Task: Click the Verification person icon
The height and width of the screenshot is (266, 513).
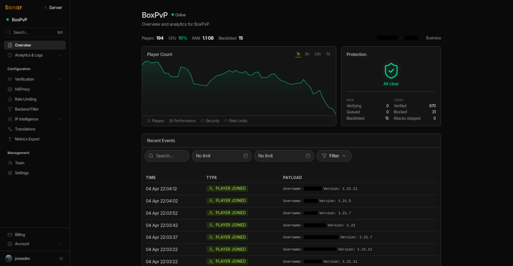Action: pyautogui.click(x=10, y=79)
